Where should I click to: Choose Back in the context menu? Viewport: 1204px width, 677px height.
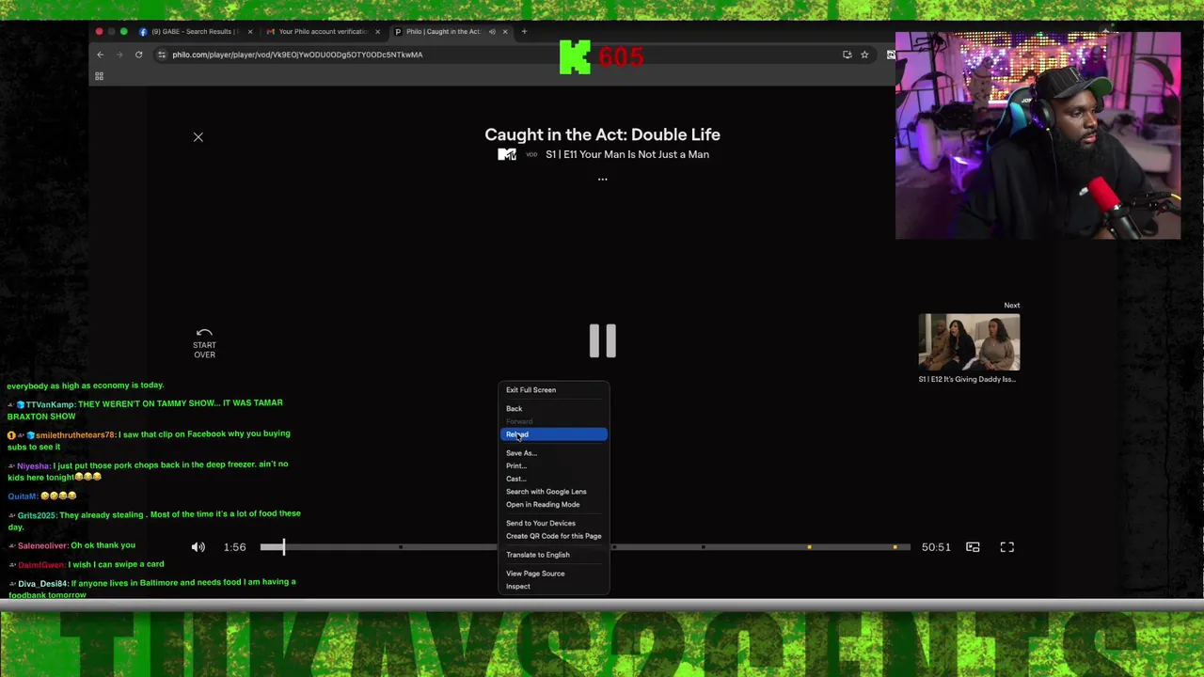point(554,409)
